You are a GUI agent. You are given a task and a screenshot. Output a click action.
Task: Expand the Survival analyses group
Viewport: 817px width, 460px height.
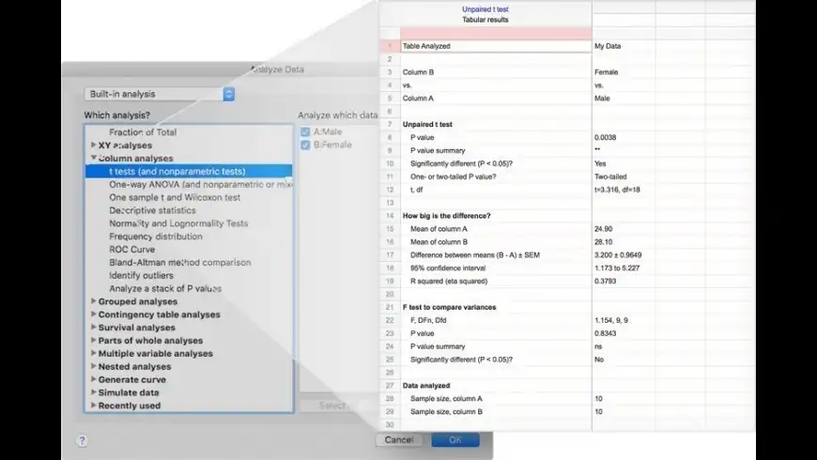(93, 327)
